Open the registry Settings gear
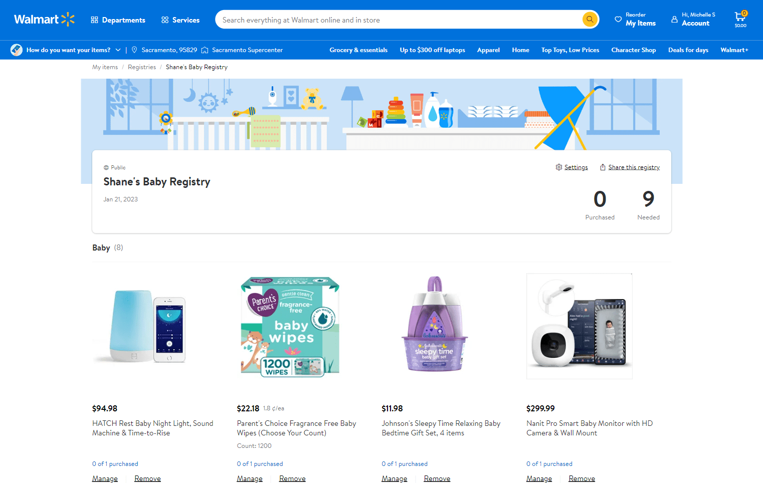This screenshot has width=763, height=485. [x=558, y=167]
